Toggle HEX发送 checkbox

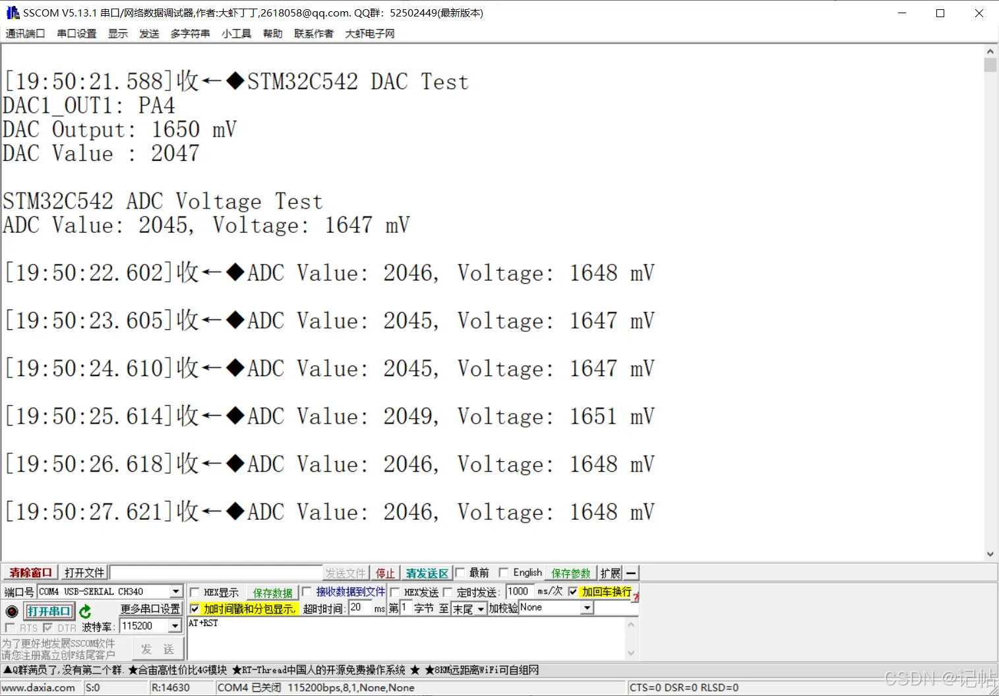click(395, 592)
